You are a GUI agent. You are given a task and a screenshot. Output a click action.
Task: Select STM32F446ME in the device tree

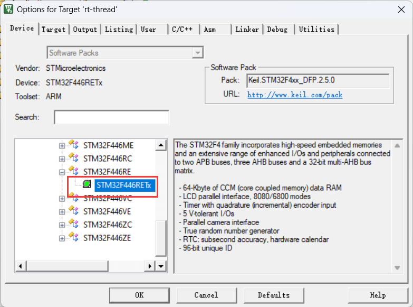pos(109,145)
